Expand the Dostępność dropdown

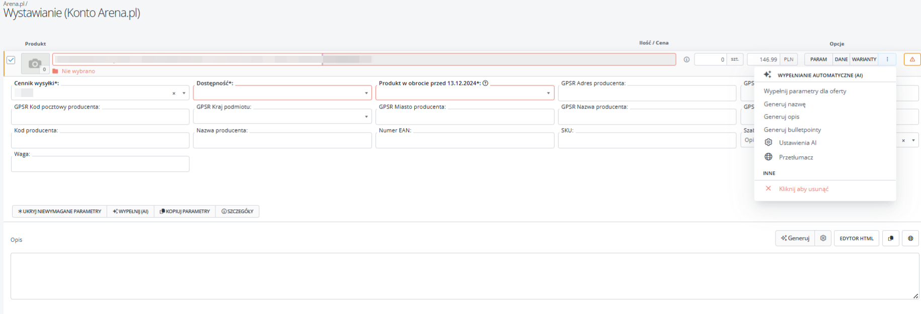click(x=366, y=93)
